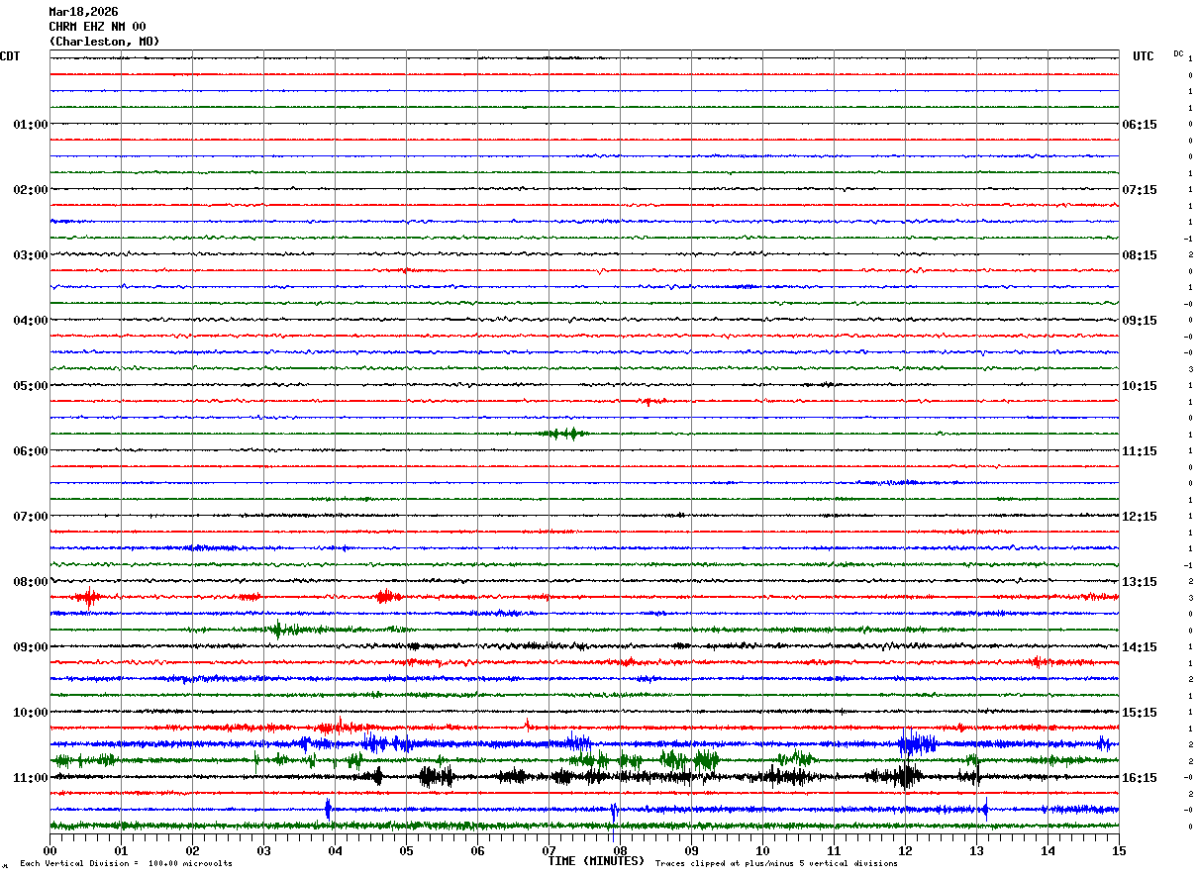Click the date text Mar18,2026

point(83,12)
